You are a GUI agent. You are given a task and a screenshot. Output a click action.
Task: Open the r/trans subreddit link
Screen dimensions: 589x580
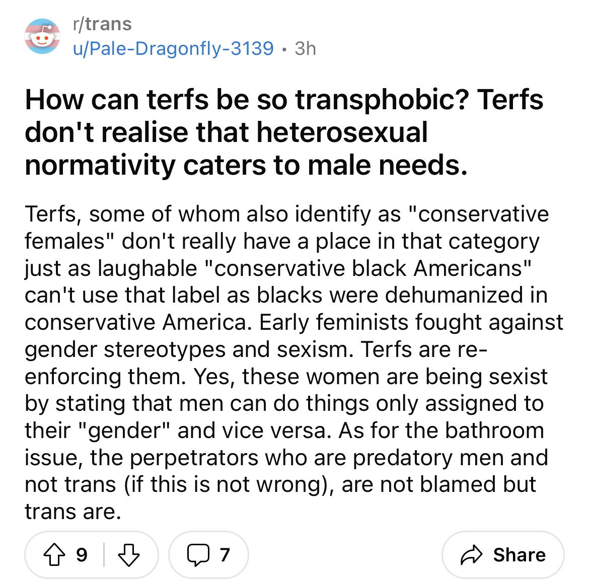(x=102, y=24)
